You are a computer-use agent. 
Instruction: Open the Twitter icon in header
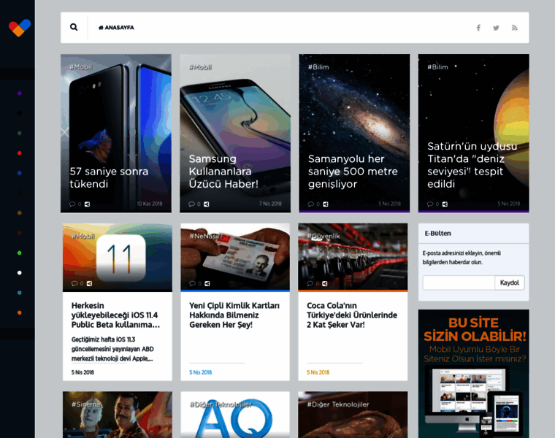coord(496,28)
